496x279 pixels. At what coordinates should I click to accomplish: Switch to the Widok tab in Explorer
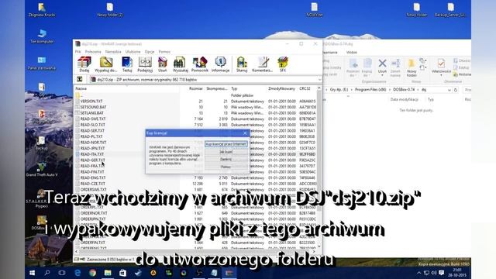pos(351,52)
